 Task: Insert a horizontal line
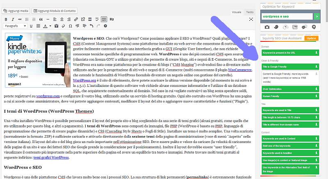point(48,19)
